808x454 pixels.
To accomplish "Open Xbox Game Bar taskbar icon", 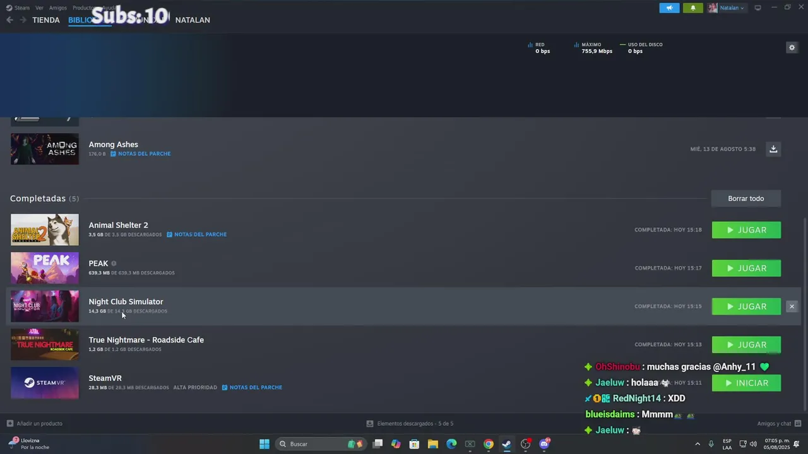I will tap(470, 444).
